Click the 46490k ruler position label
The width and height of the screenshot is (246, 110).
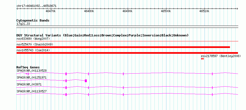[127, 11]
